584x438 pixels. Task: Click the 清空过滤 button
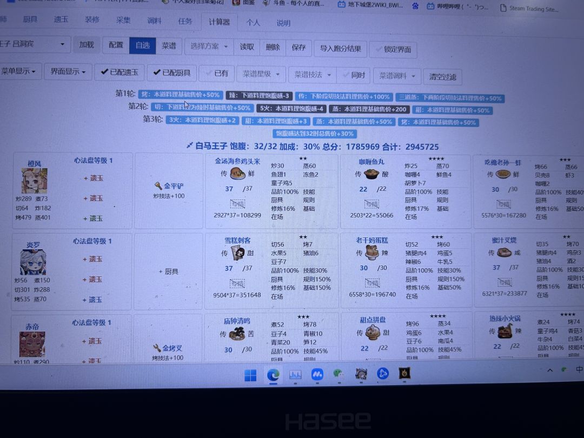pos(442,77)
